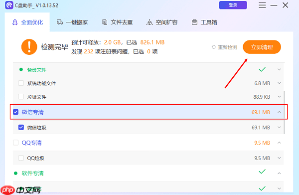Switch to the 一键搬家 tab

(72, 22)
